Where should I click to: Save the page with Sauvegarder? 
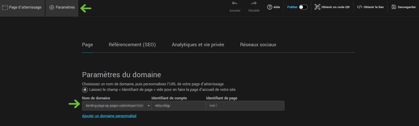(404, 7)
